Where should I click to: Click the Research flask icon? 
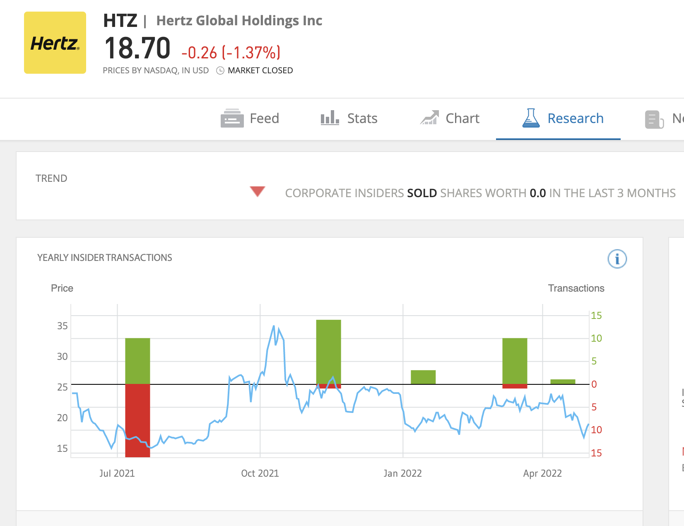(531, 118)
